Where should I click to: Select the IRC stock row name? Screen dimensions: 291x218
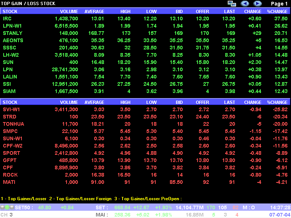(x=7, y=19)
